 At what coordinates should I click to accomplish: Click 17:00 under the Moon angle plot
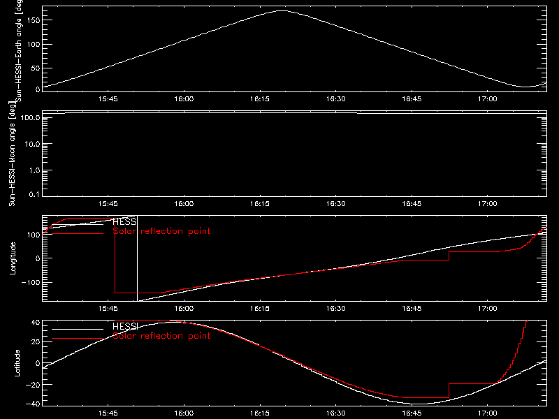487,204
